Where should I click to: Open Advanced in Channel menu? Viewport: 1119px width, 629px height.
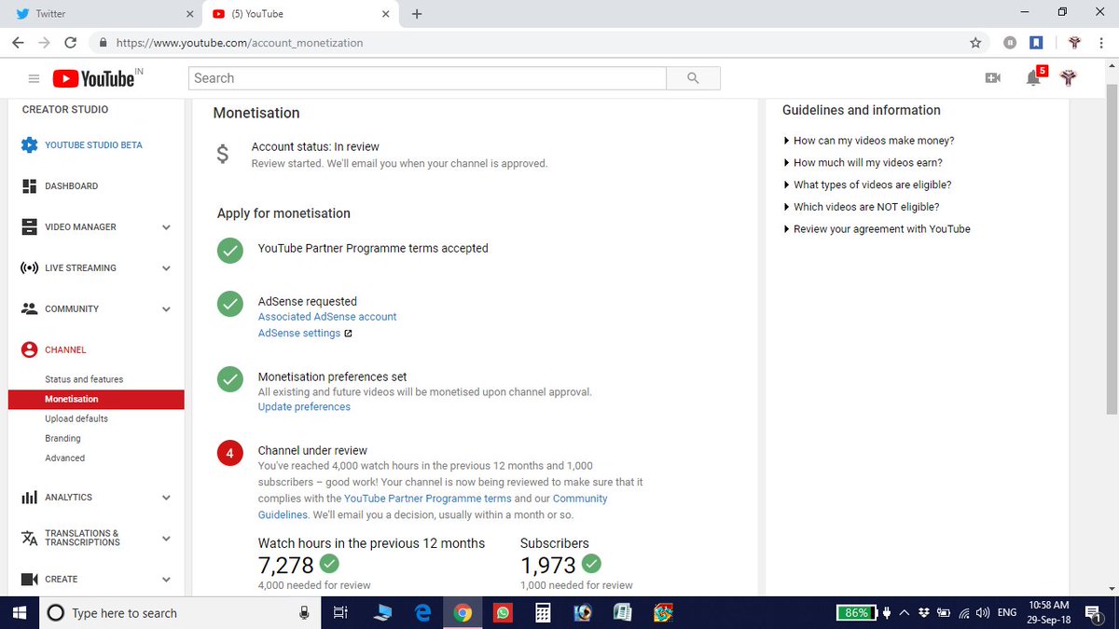point(64,458)
